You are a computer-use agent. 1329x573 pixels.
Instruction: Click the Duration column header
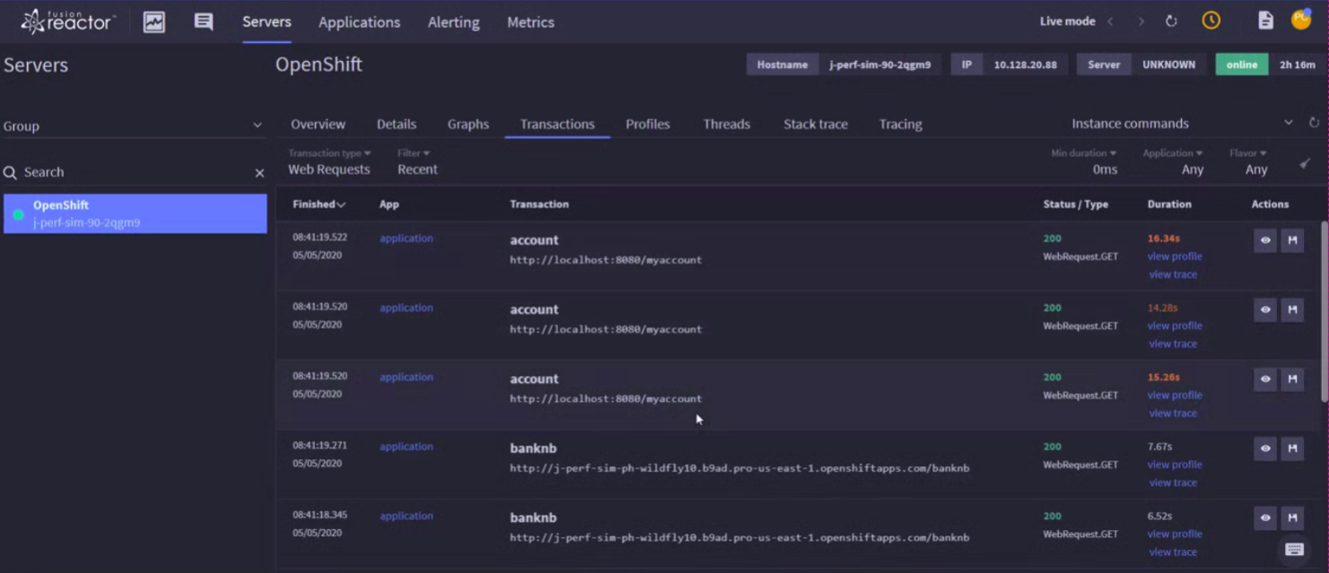tap(1169, 204)
